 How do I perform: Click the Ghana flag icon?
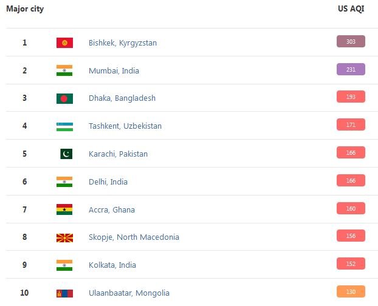64,209
